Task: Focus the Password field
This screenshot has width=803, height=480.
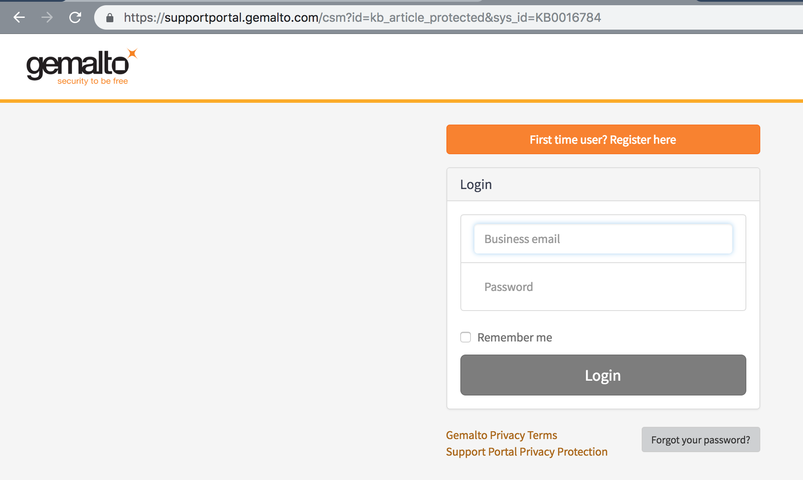Action: [603, 287]
